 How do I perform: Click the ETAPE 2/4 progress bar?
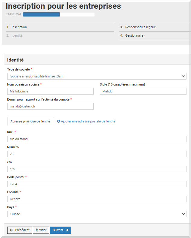click(59, 14)
